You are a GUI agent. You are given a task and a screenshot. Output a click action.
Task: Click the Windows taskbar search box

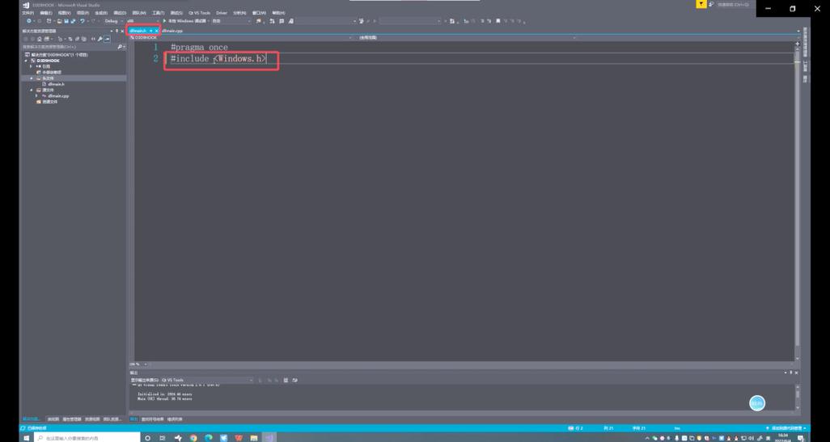pyautogui.click(x=87, y=438)
